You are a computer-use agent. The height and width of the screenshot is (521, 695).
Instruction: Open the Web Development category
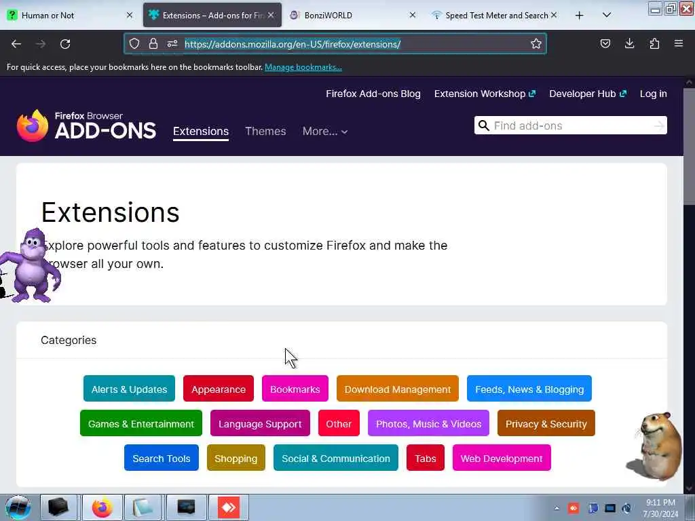[502, 458]
